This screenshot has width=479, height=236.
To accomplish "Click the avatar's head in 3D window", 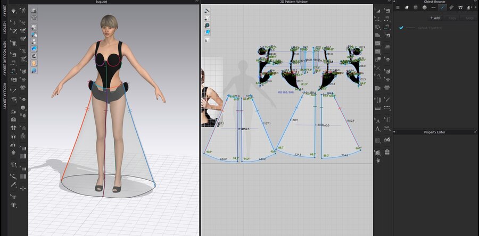I will point(109,27).
